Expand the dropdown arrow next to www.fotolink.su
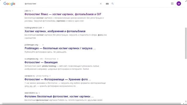This screenshot has width=187, height=105. pos(39,93)
